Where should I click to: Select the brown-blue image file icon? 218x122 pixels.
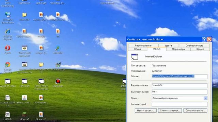click(x=41, y=98)
